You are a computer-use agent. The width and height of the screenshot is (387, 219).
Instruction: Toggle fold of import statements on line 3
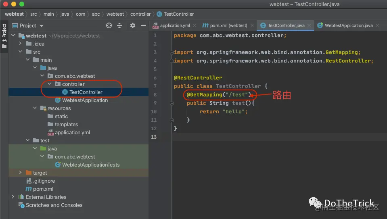(x=172, y=52)
